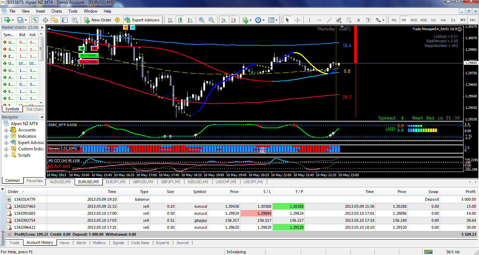Expand the Indicators node in Navigator

pyautogui.click(x=6, y=136)
